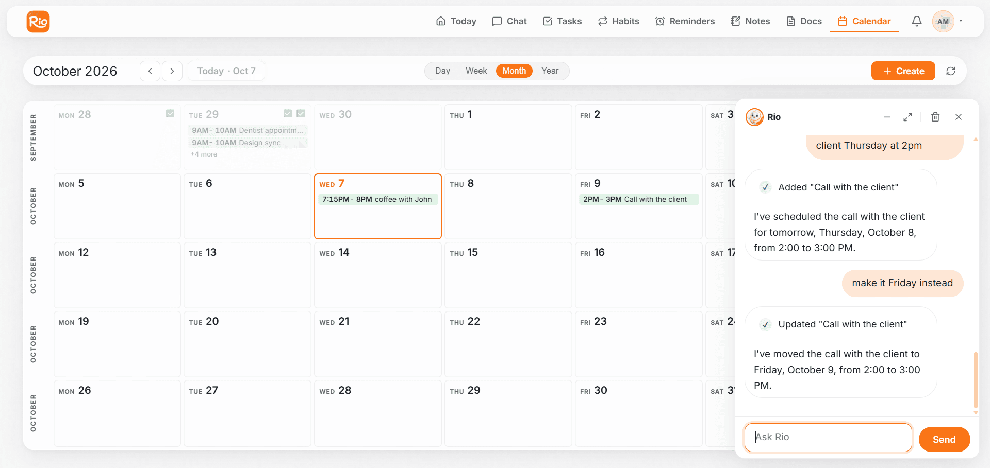
Task: Focus the Ask Rio input field
Action: click(x=828, y=437)
